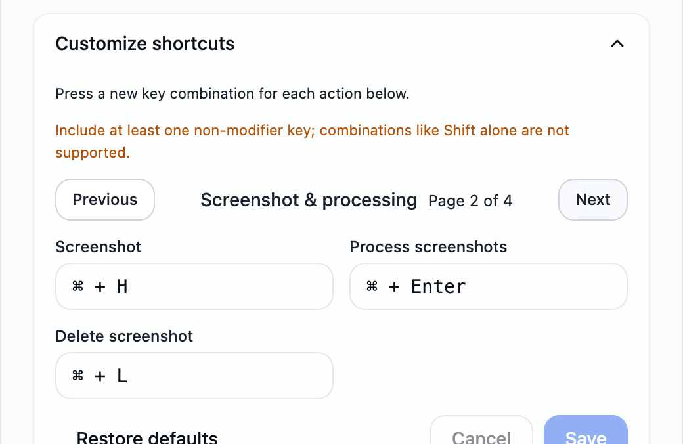Click the Page 2 of 4 indicator
This screenshot has width=683, height=444.
click(x=470, y=201)
